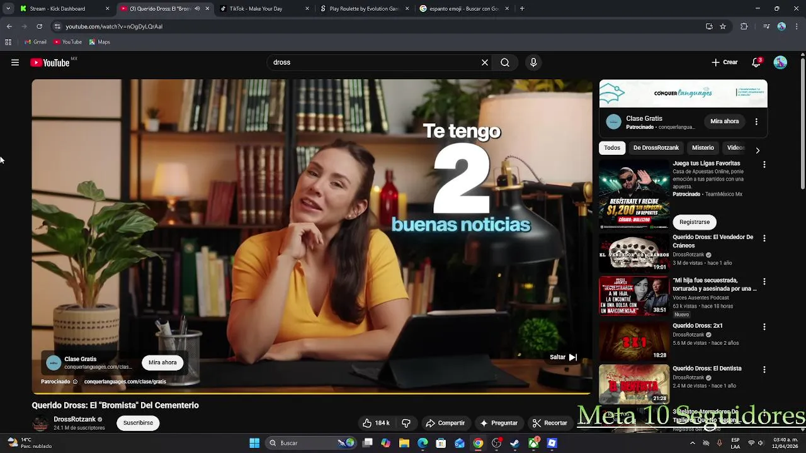This screenshot has width=806, height=453.
Task: Open El Vendedor De Cráneos thumbnail
Action: coord(634,253)
